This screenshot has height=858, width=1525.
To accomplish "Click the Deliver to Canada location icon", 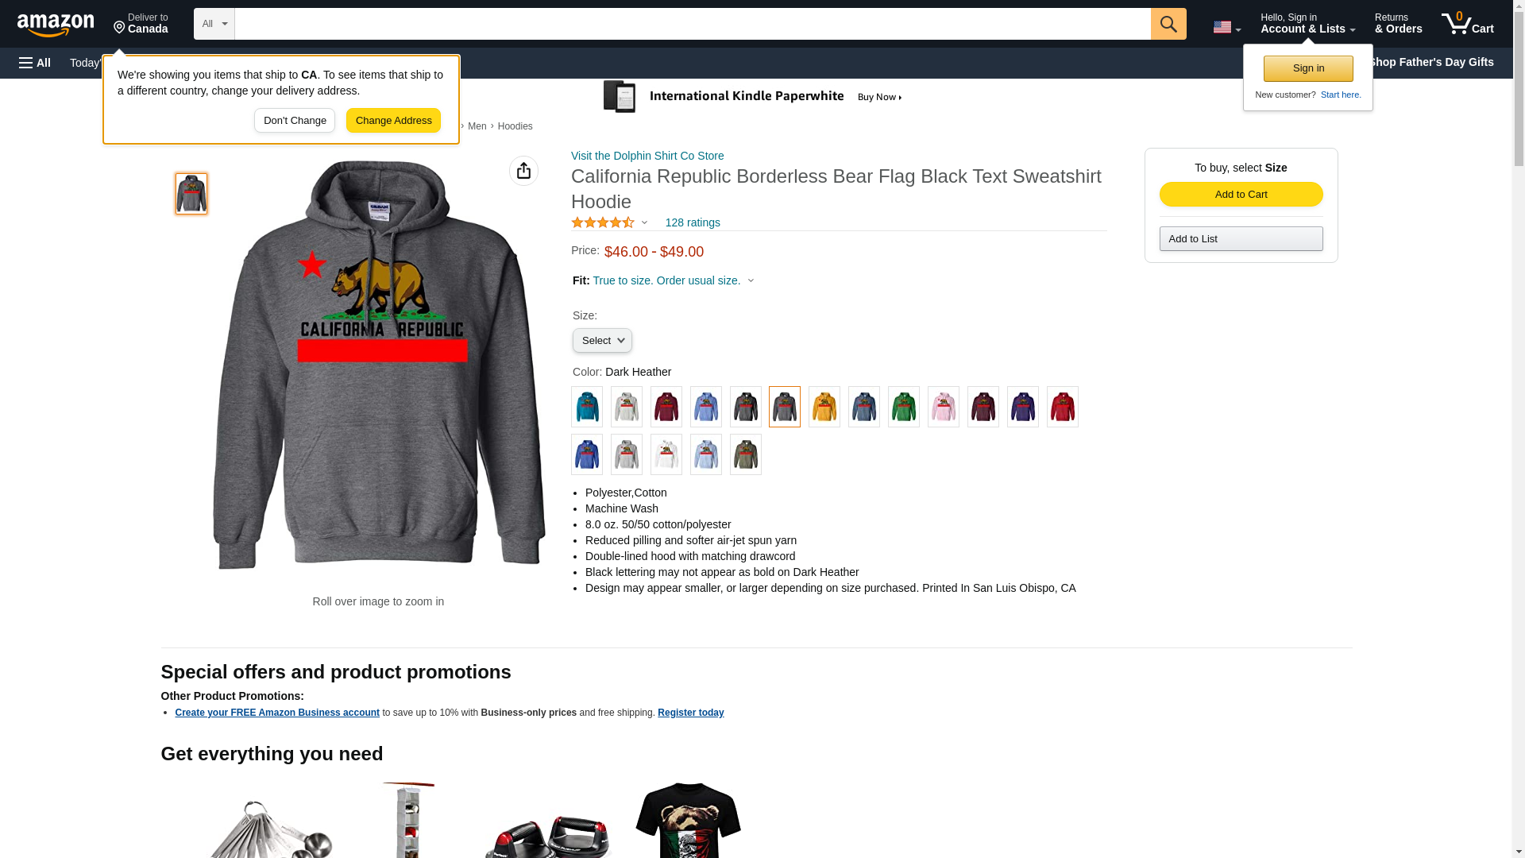I will tap(119, 28).
